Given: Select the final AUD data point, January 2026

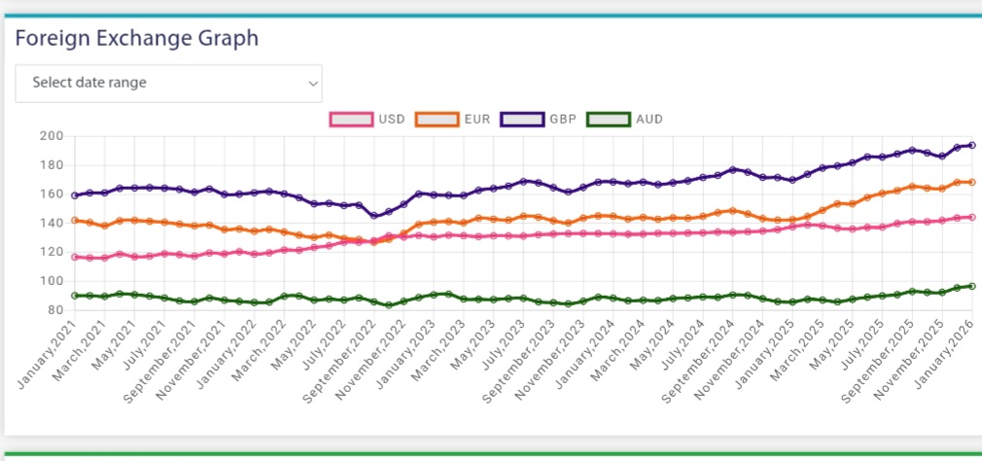Looking at the screenshot, I should [x=972, y=286].
